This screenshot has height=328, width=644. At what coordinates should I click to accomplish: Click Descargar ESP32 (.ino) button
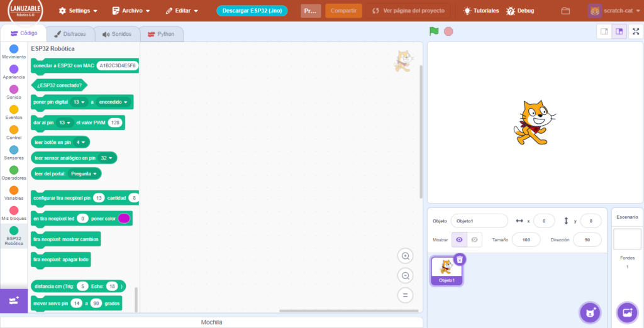coord(252,11)
